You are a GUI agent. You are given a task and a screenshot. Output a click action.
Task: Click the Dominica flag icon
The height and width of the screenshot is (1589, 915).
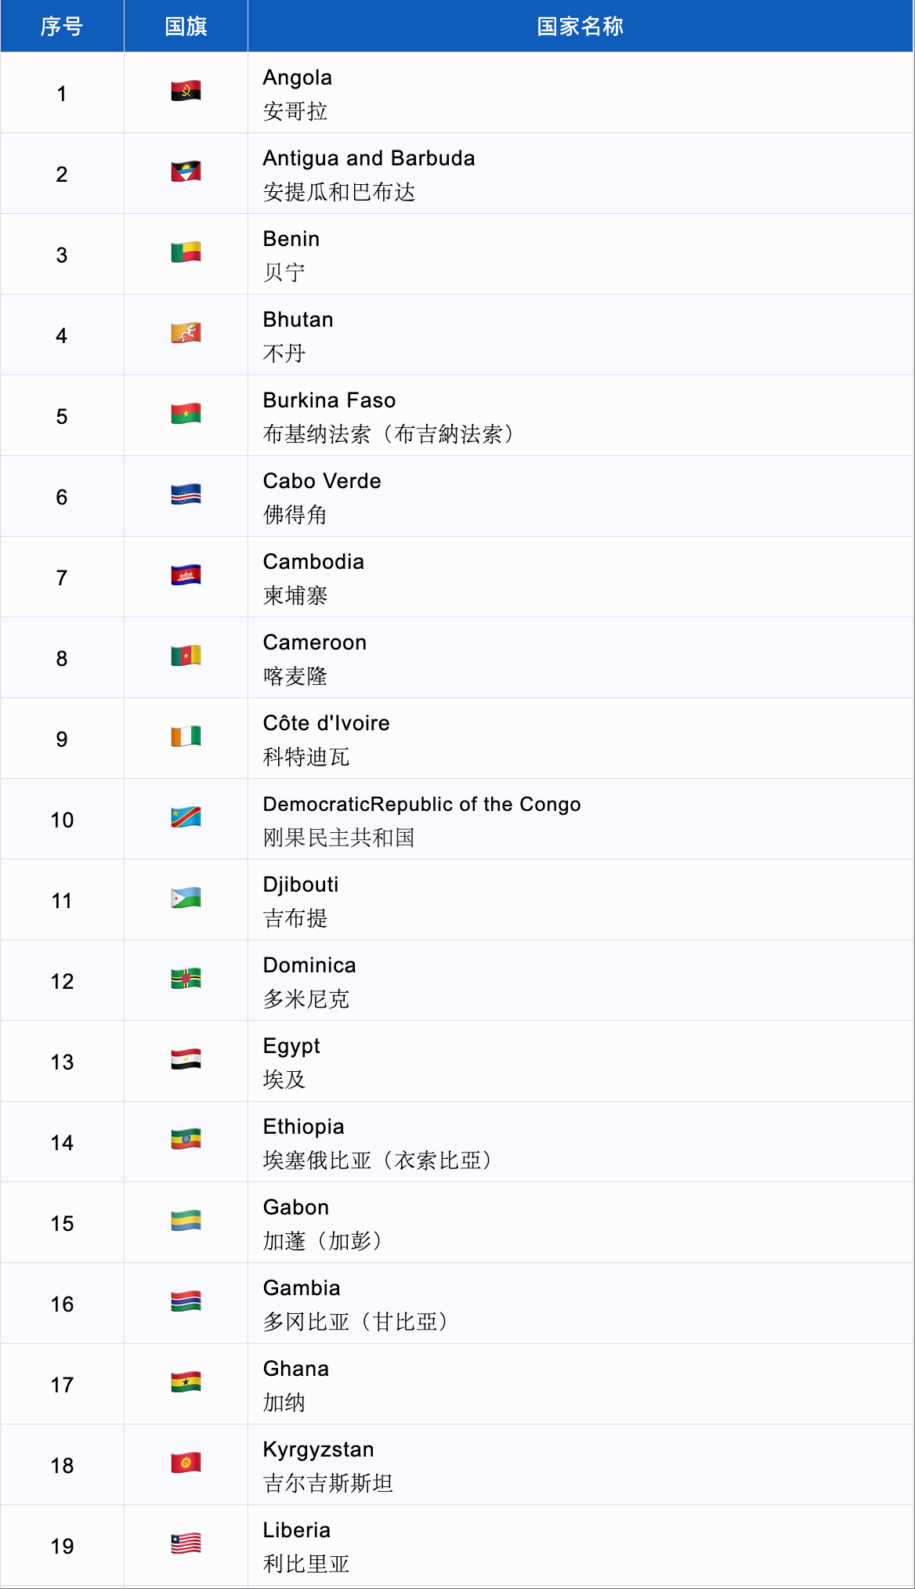pyautogui.click(x=186, y=979)
